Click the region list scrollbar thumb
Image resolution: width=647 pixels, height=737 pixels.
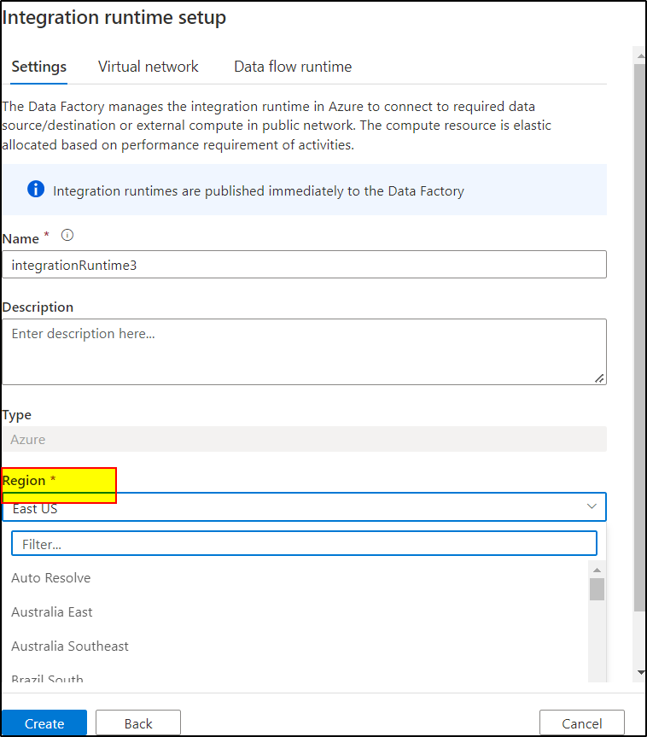[x=597, y=589]
